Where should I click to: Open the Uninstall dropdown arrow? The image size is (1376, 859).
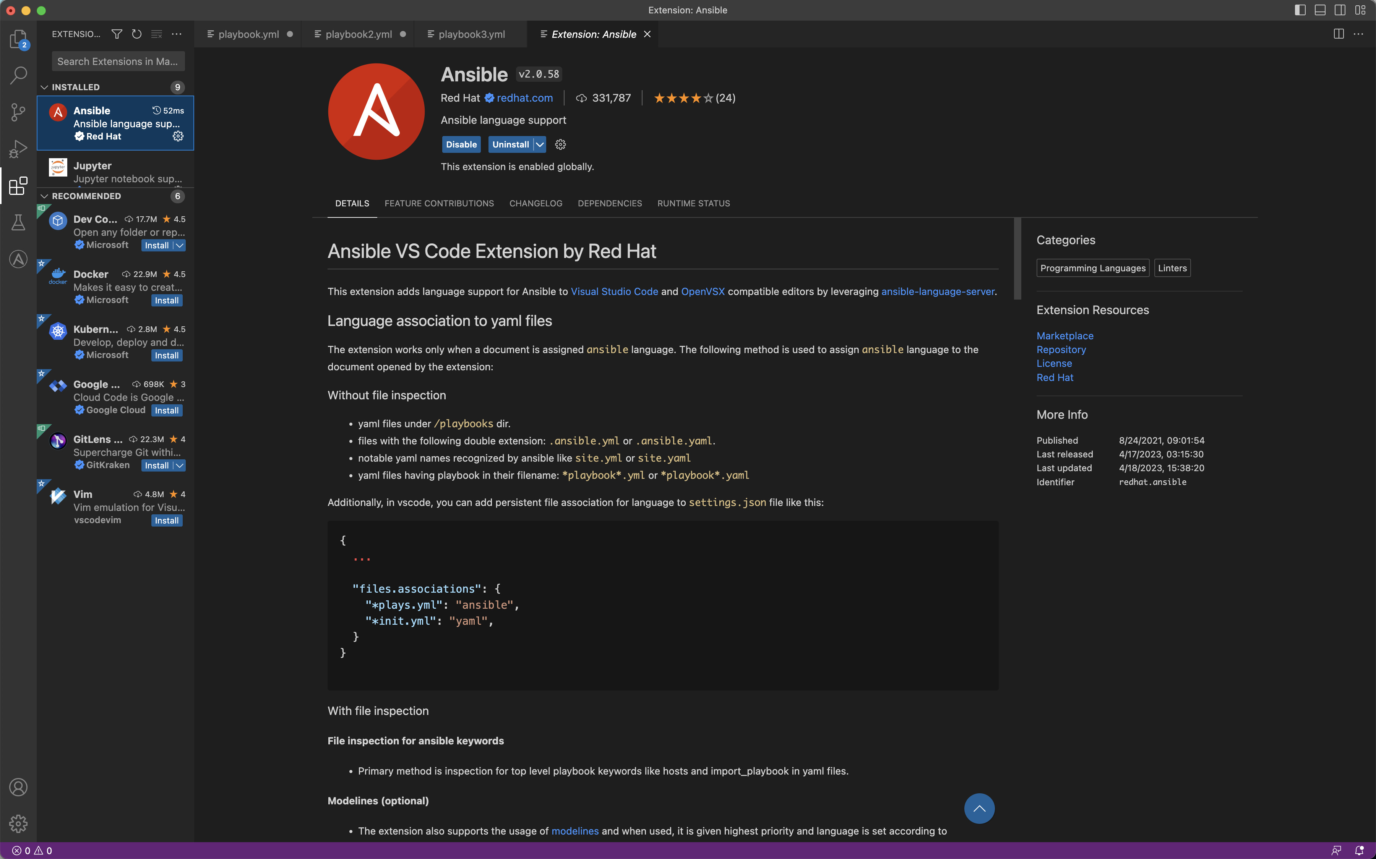coord(539,144)
